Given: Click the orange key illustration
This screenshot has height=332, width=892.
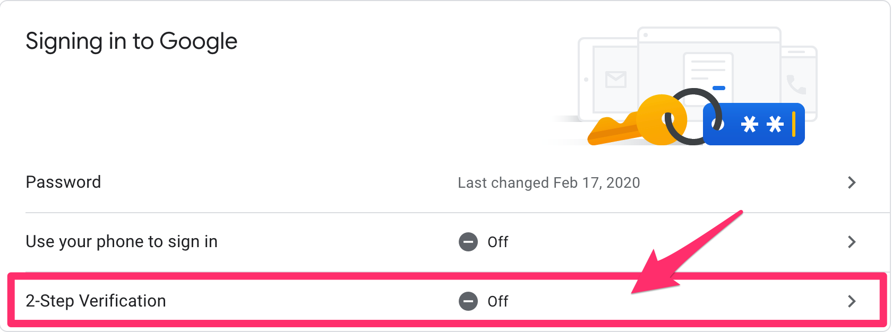Looking at the screenshot, I should coord(636,121).
